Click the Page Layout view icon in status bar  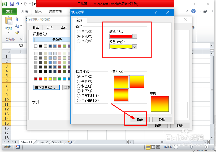pyautogui.click(x=153, y=147)
